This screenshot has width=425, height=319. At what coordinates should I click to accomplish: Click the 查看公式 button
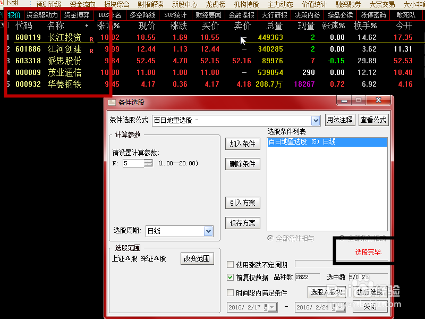click(373, 120)
